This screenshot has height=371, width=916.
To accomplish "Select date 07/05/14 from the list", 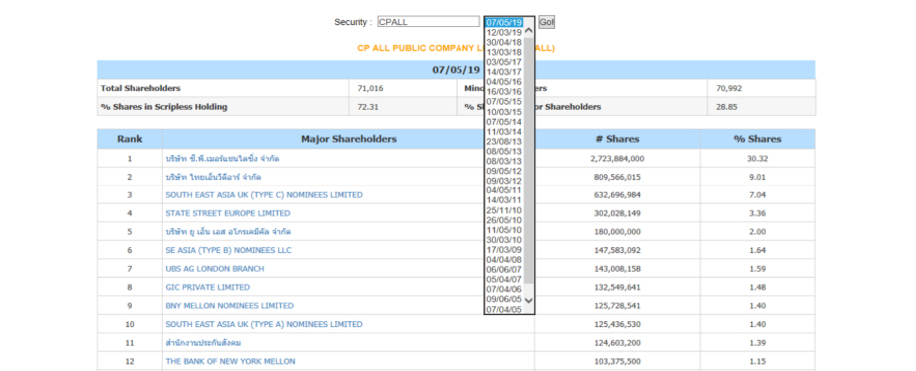I will 504,122.
